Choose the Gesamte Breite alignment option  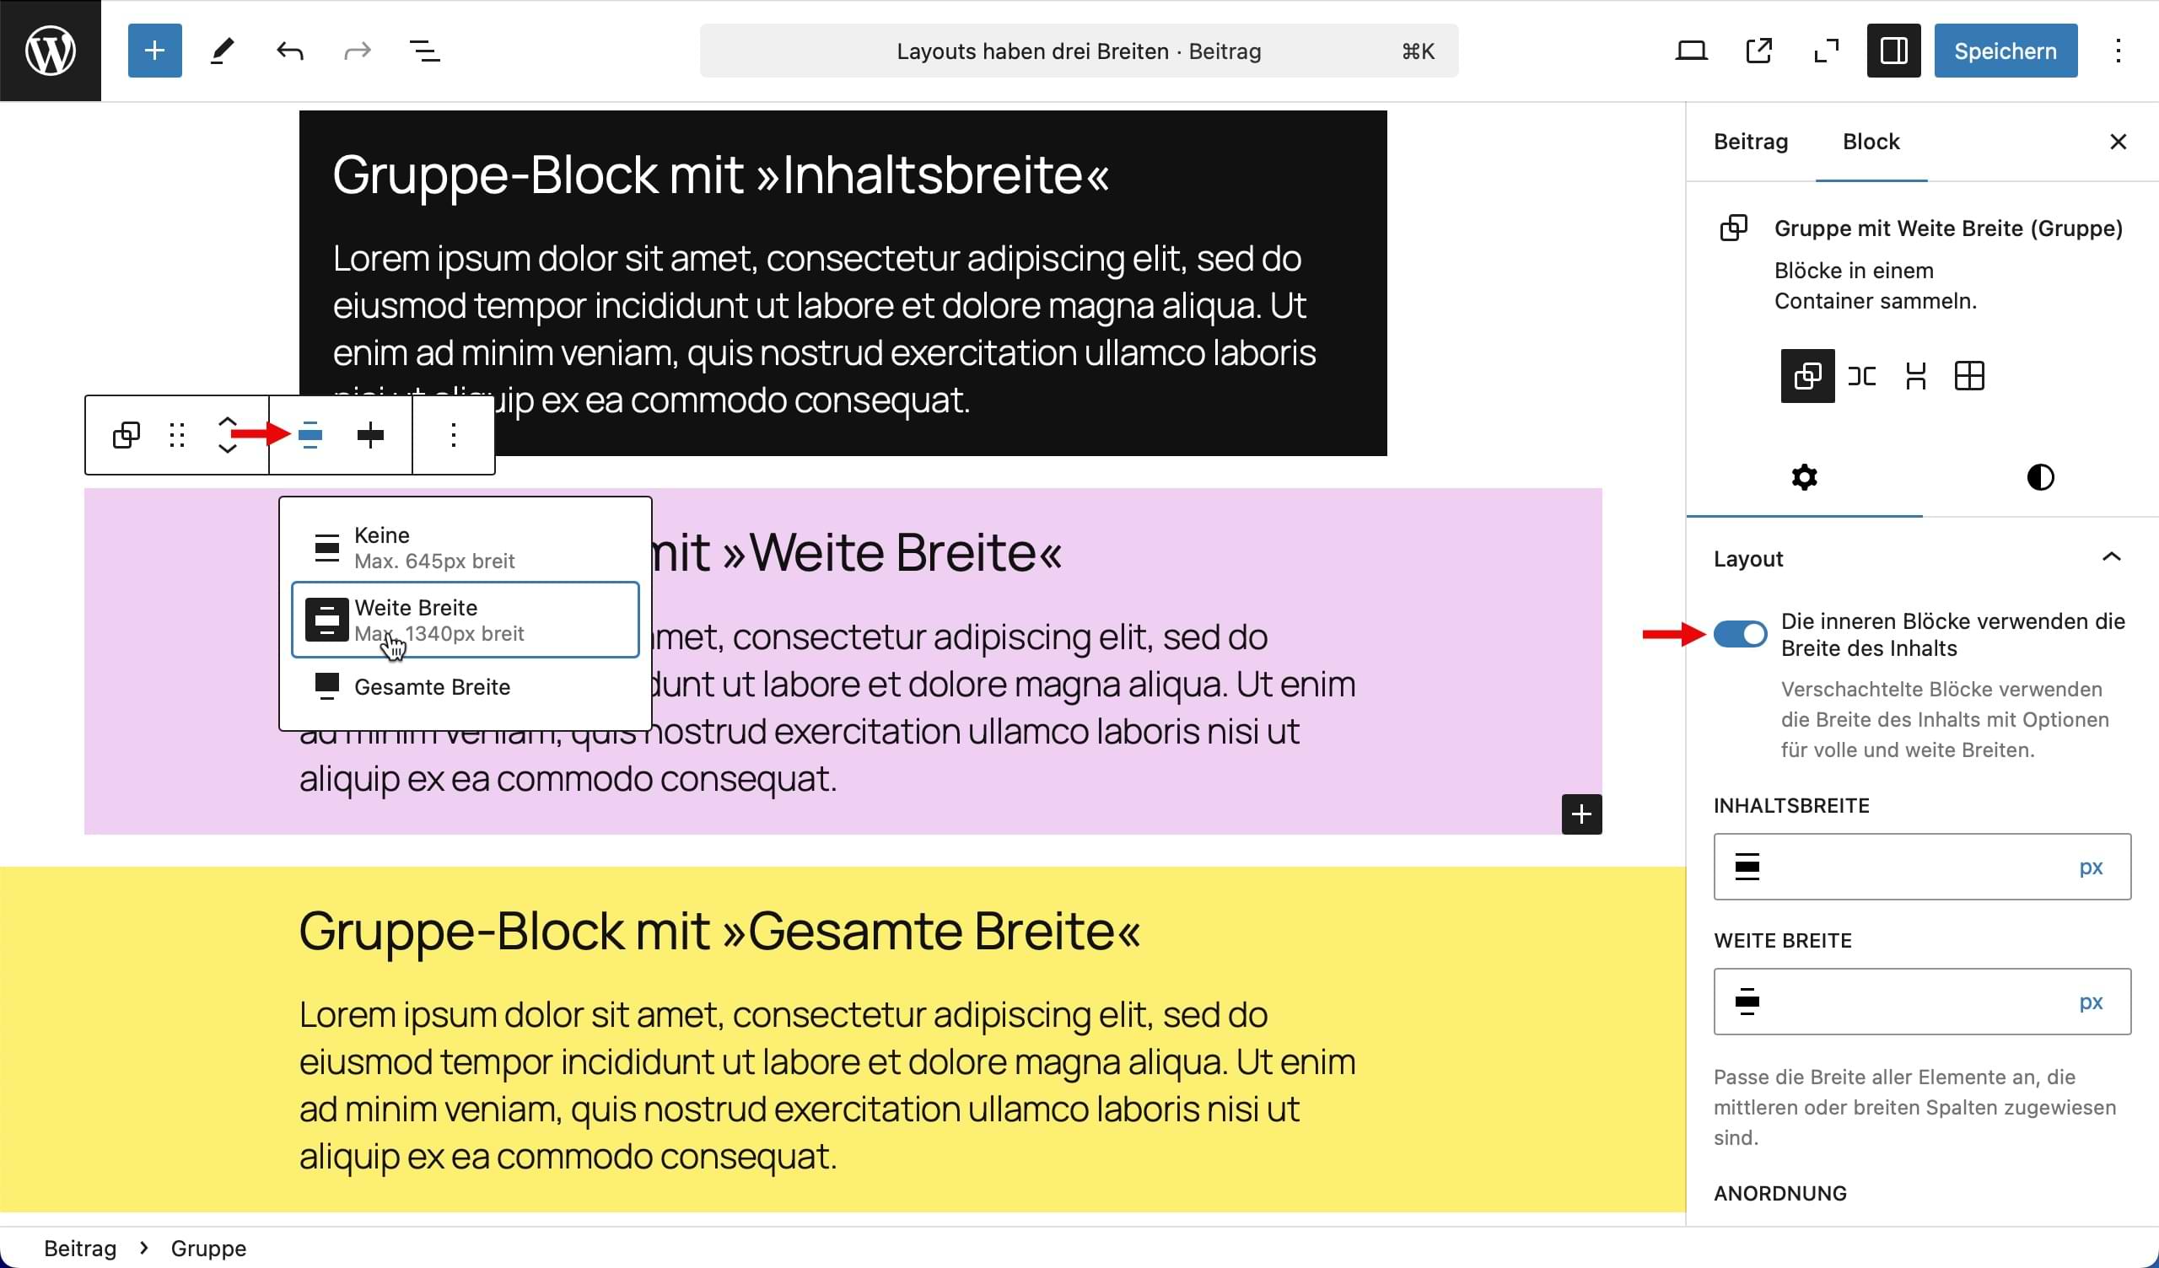[432, 687]
